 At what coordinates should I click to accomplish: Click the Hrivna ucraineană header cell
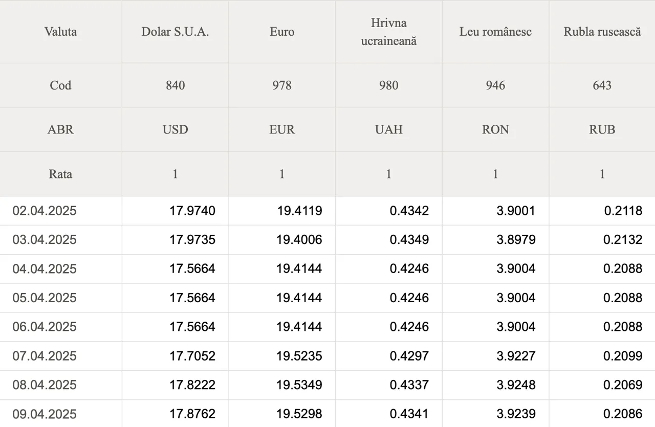click(389, 32)
